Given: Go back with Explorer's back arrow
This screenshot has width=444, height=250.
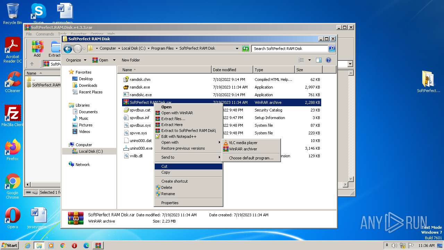Looking at the screenshot, I should 68,49.
